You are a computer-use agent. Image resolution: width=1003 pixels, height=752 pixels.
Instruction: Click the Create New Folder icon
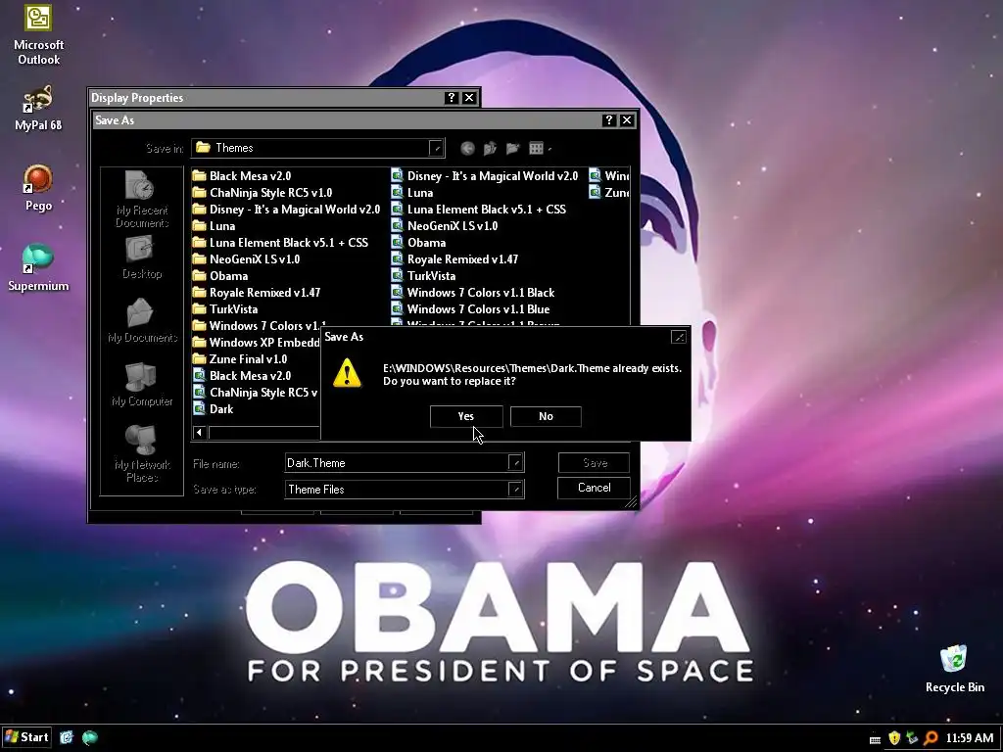coord(513,149)
